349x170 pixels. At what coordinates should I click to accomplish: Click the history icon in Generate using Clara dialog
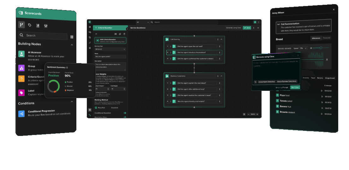point(255,82)
